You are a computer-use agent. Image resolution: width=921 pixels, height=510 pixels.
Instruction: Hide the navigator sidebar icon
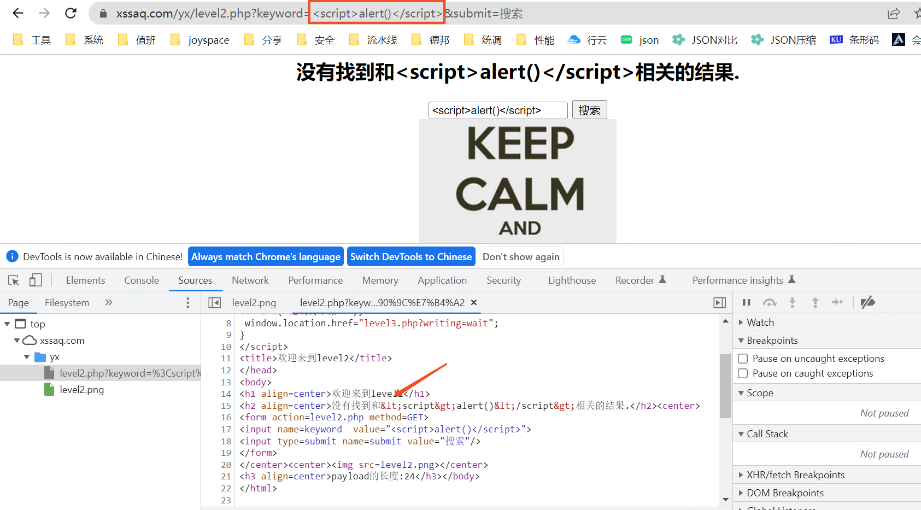[215, 303]
